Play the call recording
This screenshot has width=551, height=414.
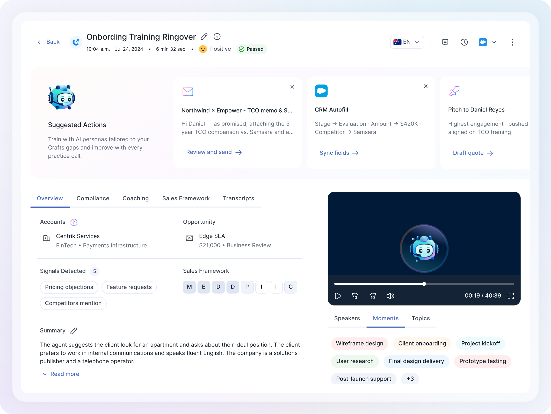coord(338,296)
